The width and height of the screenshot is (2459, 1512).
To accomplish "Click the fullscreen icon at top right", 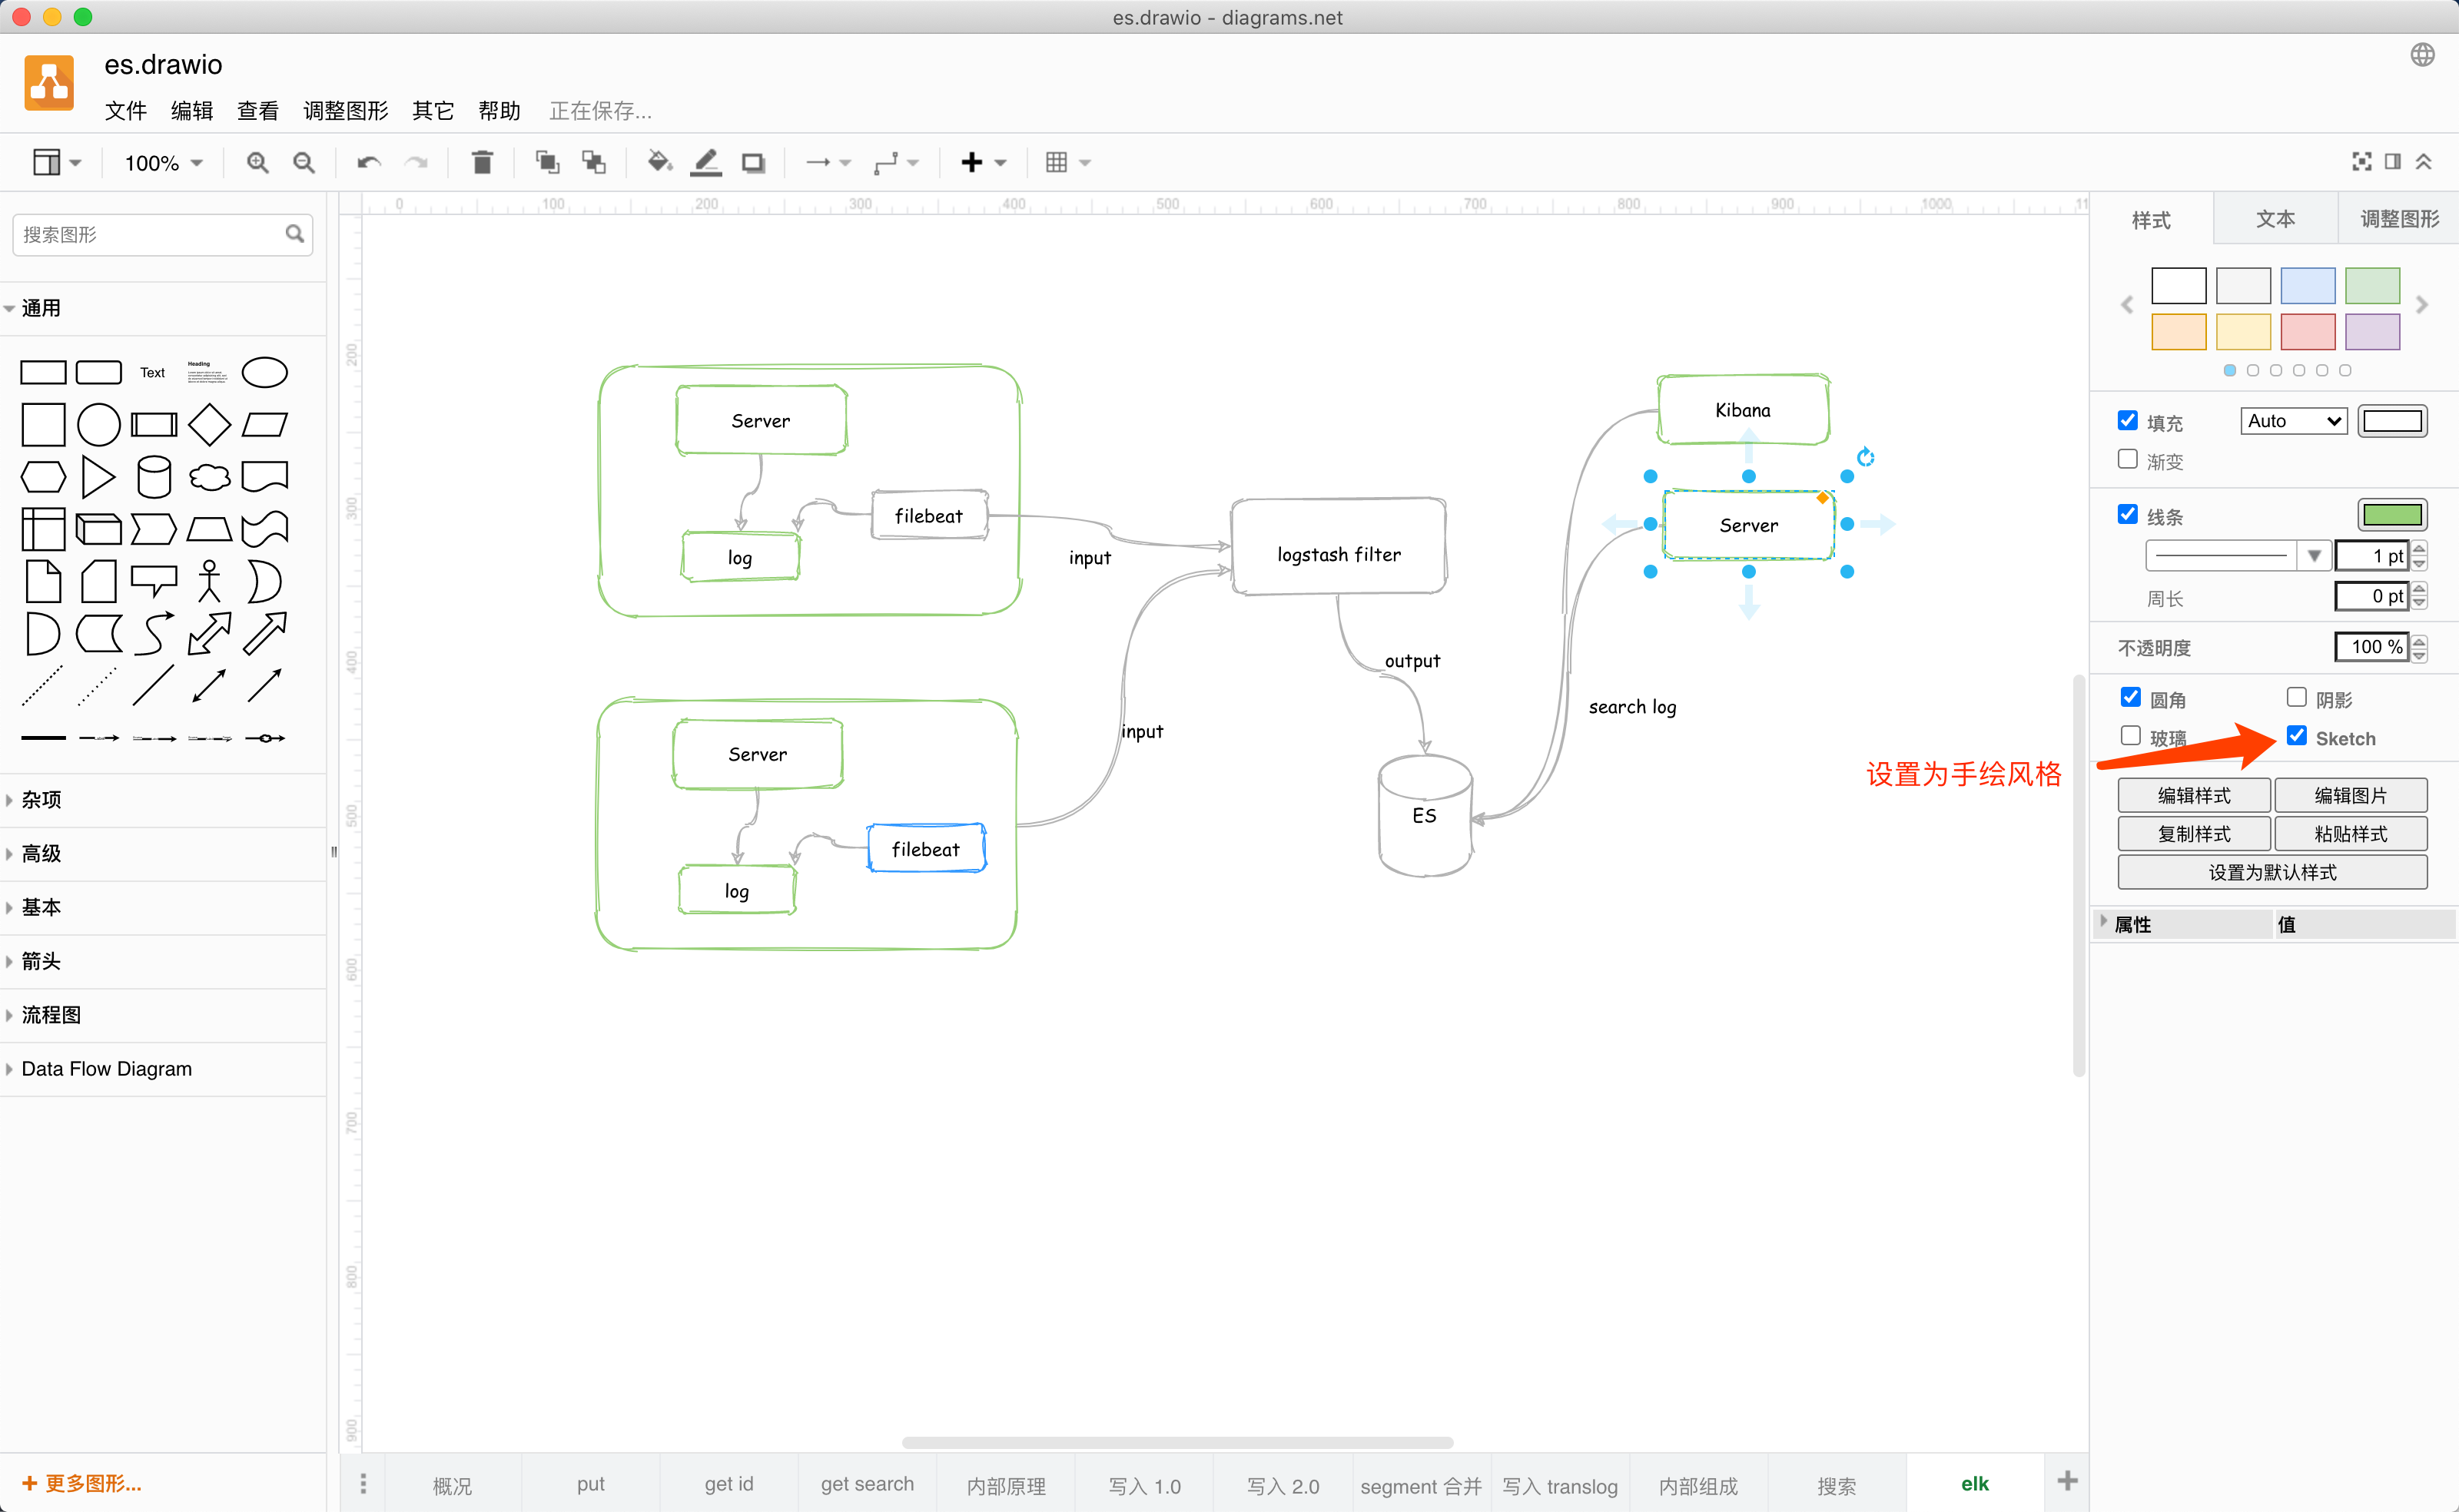I will 2361,162.
